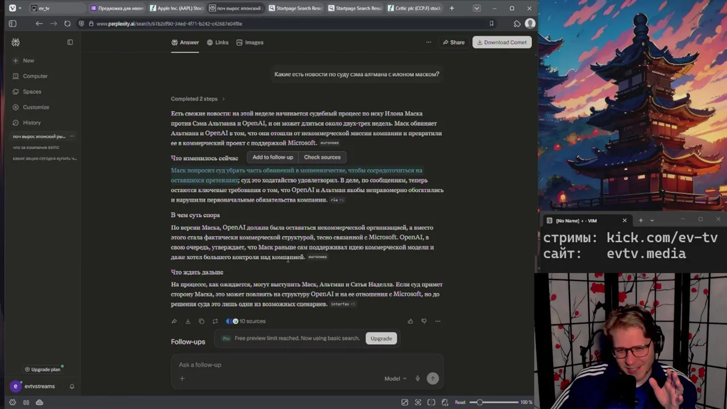Go back to previous page
The image size is (727, 409).
click(x=39, y=24)
